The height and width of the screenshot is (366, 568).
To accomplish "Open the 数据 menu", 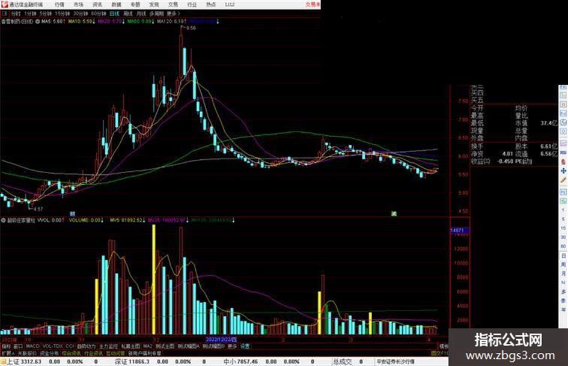I will tap(116, 5).
